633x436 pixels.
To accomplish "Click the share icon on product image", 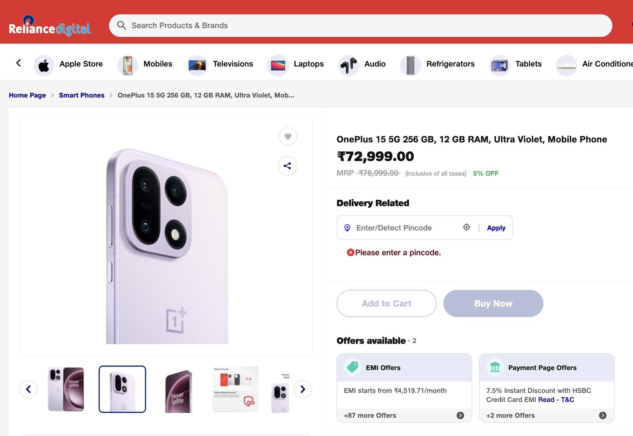I will 287,166.
